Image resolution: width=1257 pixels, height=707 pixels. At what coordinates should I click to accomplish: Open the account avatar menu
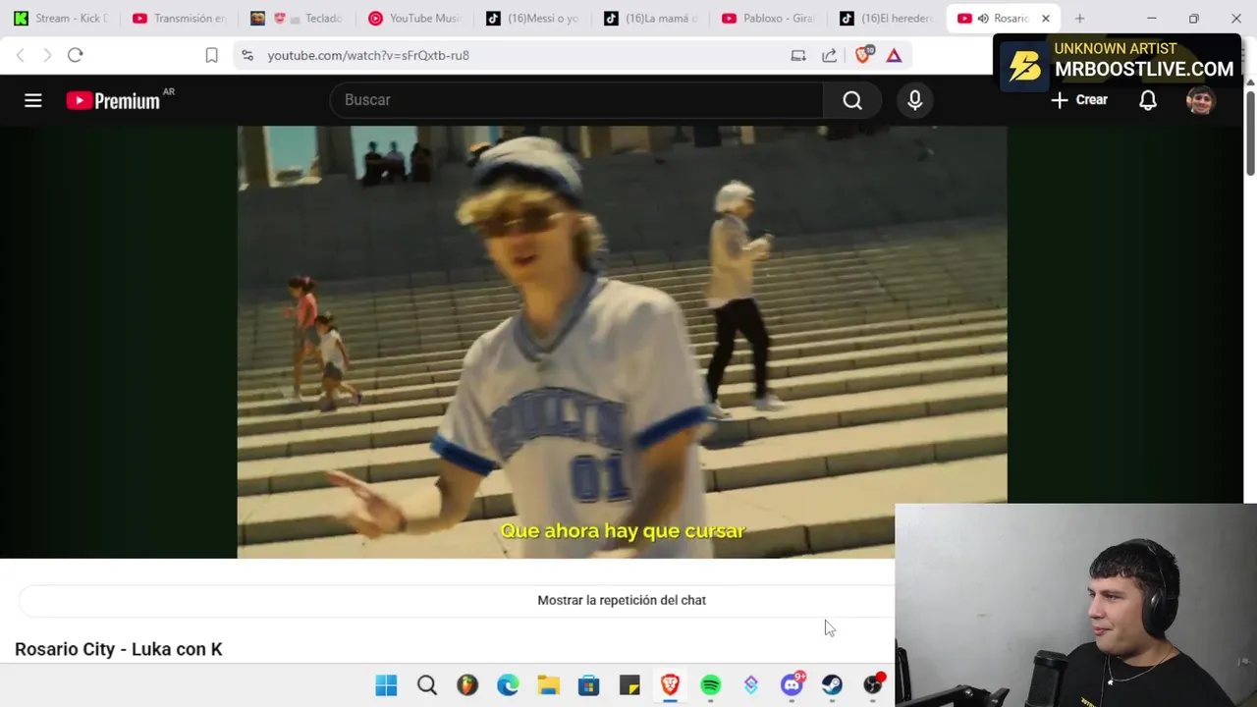click(x=1200, y=100)
